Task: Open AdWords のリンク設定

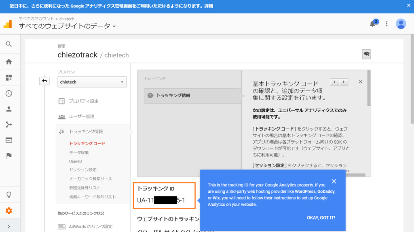Action: coord(91,226)
